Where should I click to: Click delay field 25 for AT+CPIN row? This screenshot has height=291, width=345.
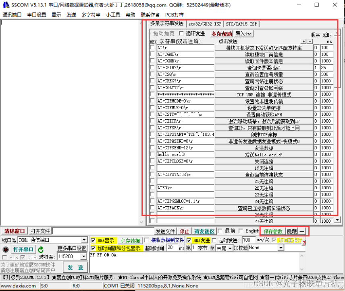[327, 68]
